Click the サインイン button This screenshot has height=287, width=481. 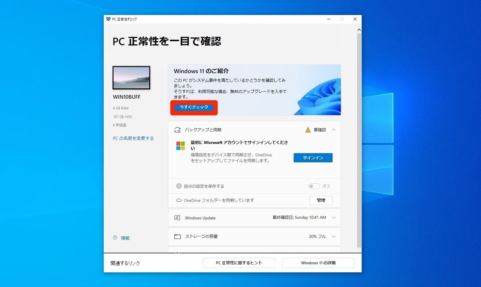(x=313, y=158)
